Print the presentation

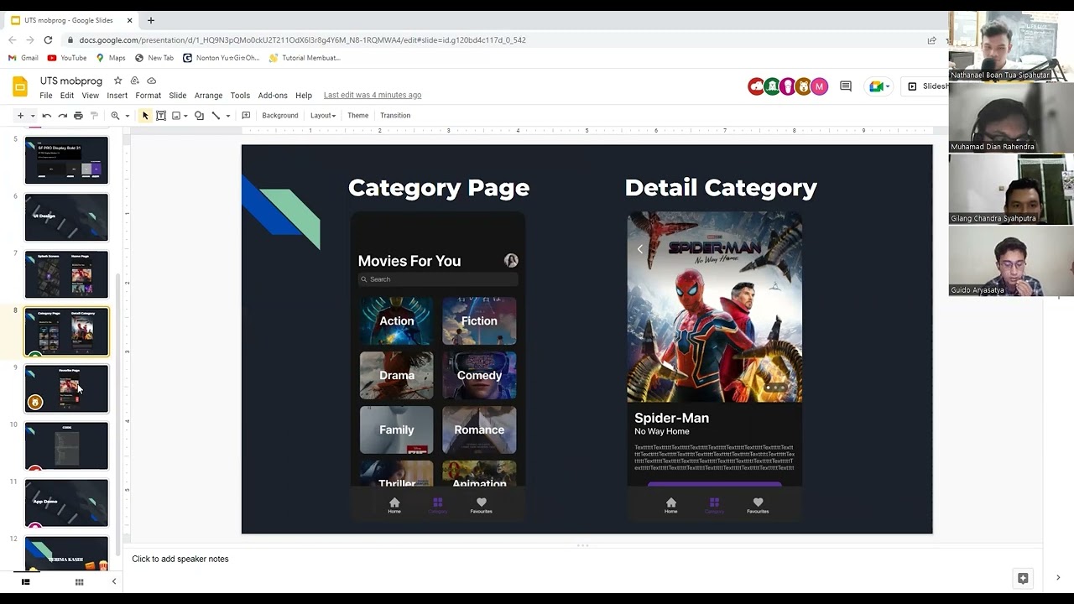click(x=78, y=116)
